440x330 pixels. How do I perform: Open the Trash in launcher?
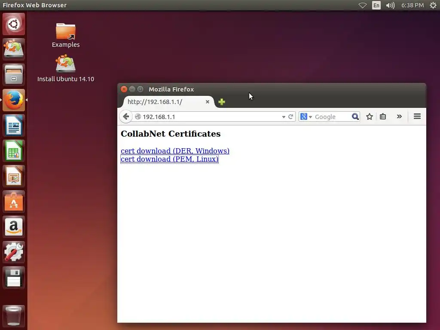coord(14,316)
